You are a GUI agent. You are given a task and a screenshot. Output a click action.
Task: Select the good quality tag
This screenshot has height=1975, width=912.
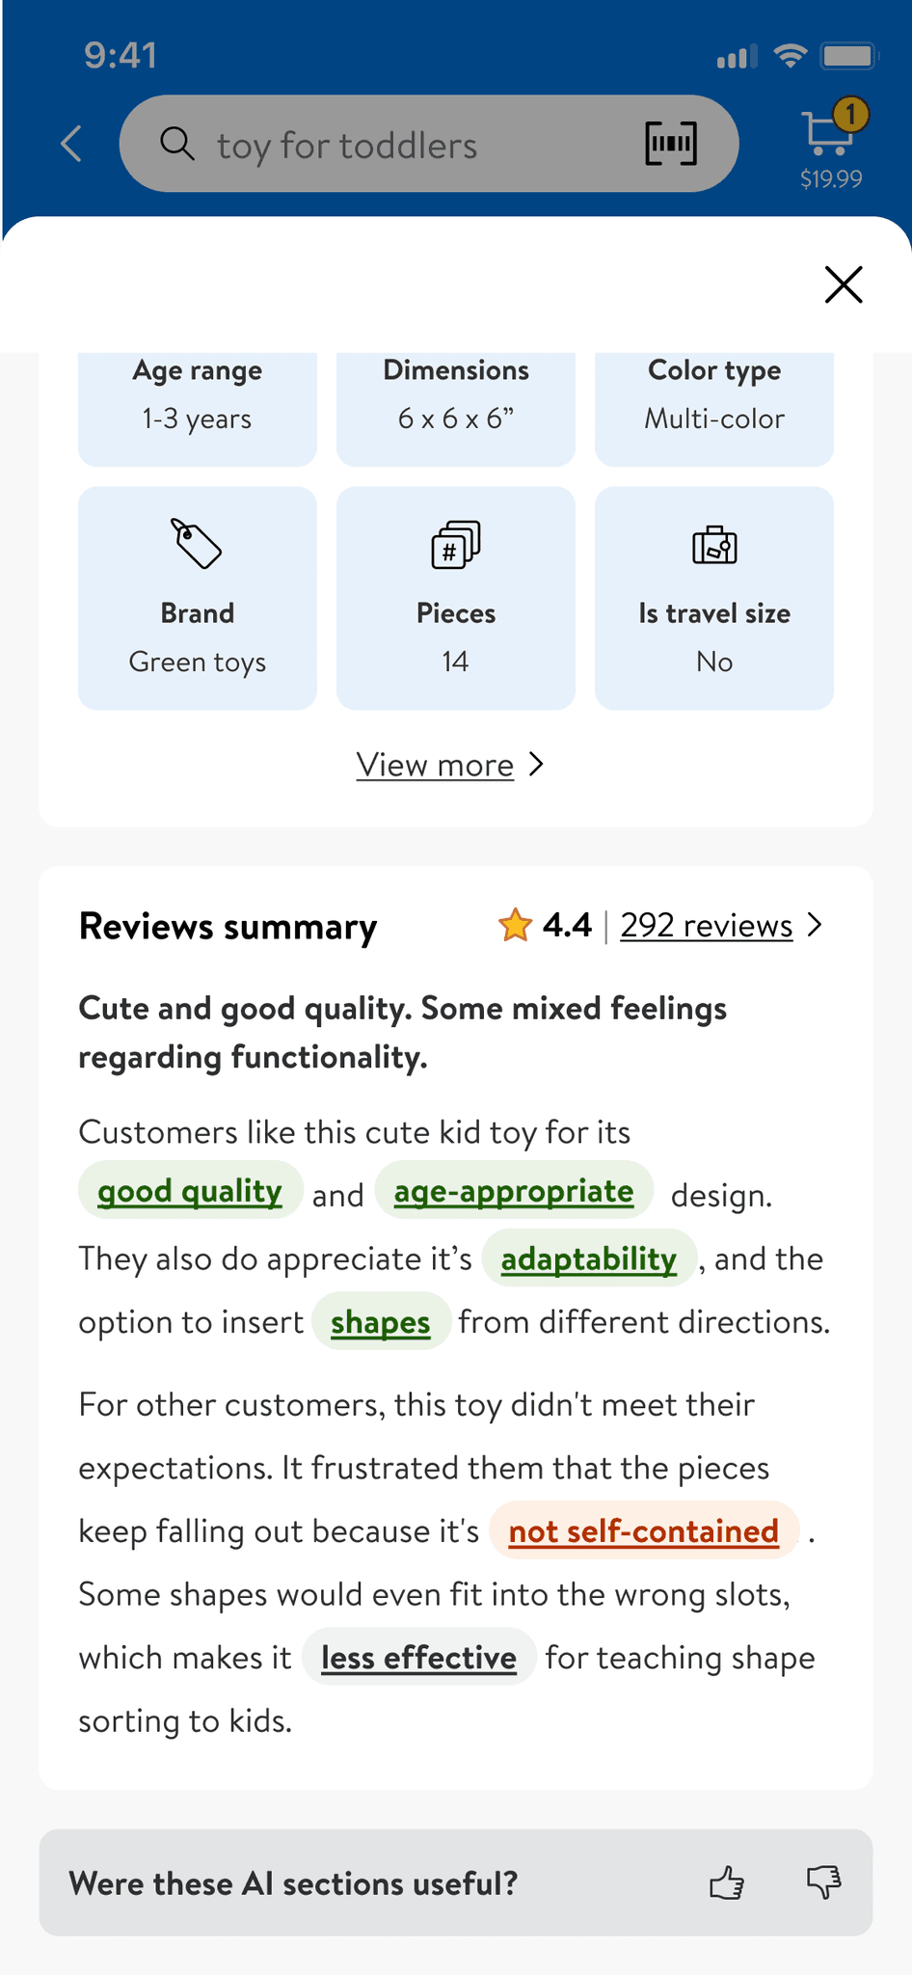(x=190, y=1191)
